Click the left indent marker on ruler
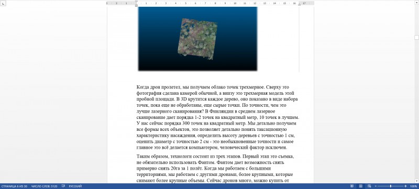The width and height of the screenshot is (419, 189). (x=136, y=5)
